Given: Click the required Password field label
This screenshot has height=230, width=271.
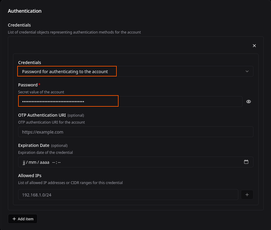Looking at the screenshot, I should click(x=28, y=85).
